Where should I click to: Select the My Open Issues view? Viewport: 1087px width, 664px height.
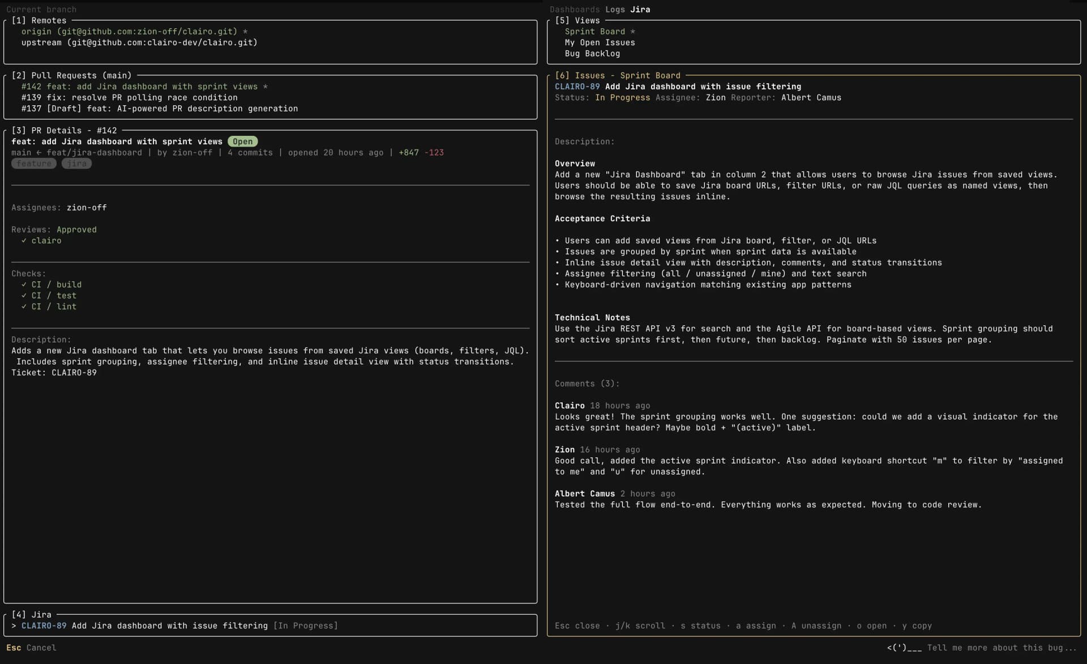(x=600, y=42)
